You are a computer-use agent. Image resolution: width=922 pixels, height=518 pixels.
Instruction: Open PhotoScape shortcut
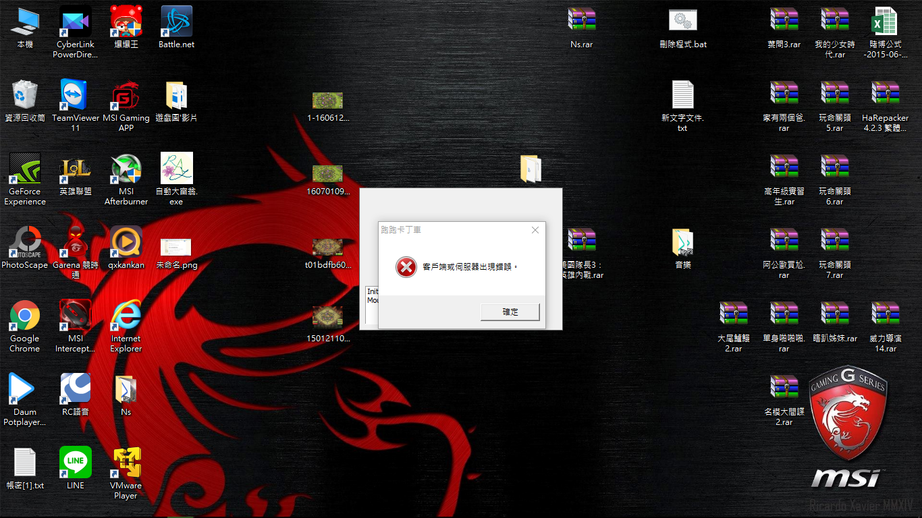25,248
